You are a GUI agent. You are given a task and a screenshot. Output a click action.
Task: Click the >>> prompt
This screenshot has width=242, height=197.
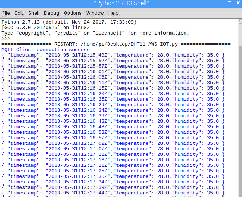click(6, 39)
